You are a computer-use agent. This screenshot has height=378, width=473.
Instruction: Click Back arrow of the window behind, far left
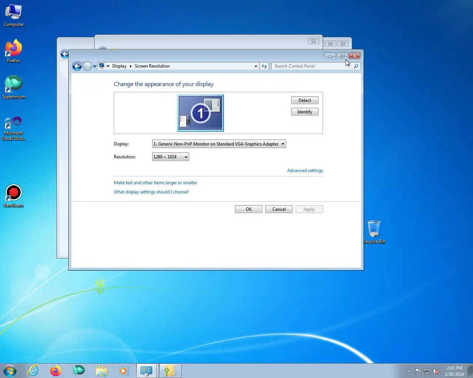tap(64, 54)
